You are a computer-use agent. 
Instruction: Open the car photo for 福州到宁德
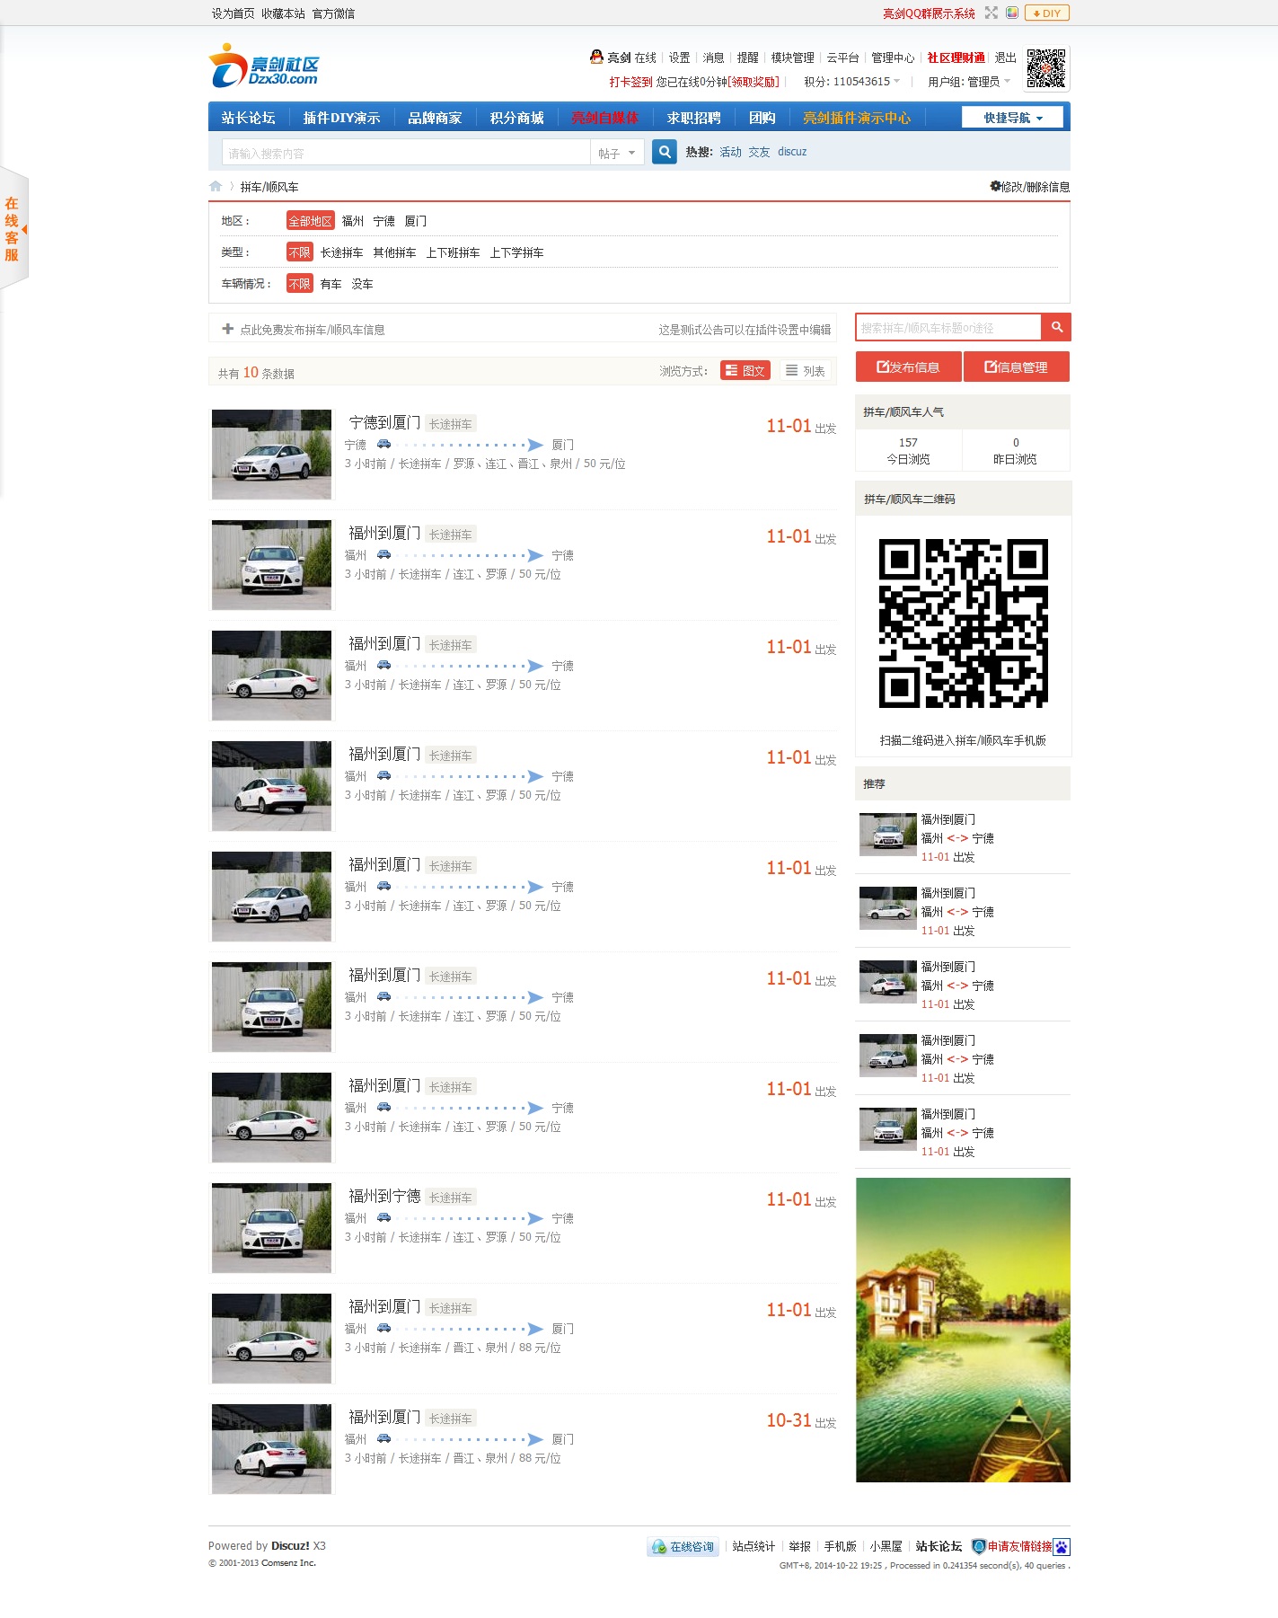[272, 1228]
